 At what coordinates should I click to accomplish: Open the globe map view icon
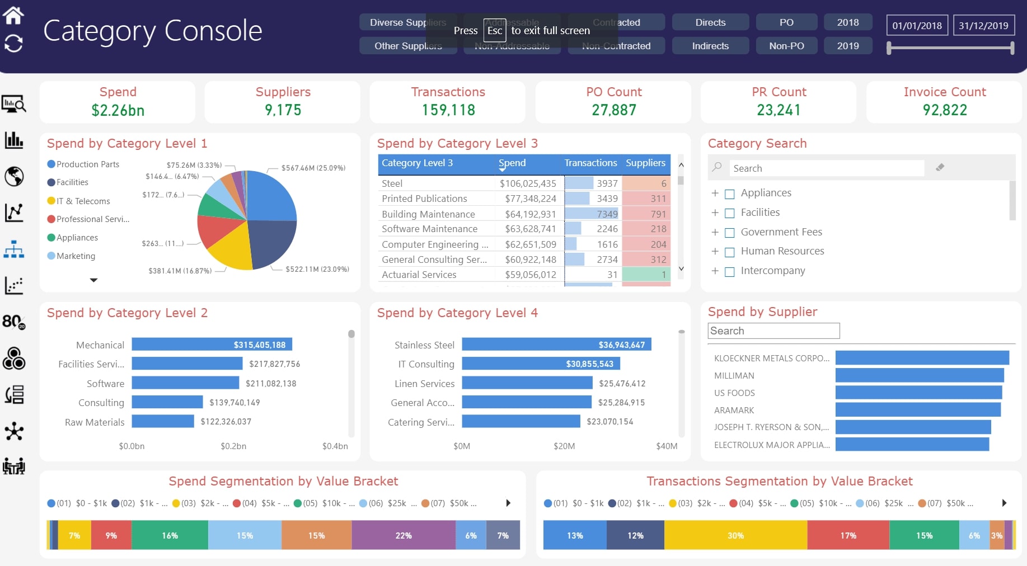pos(14,176)
